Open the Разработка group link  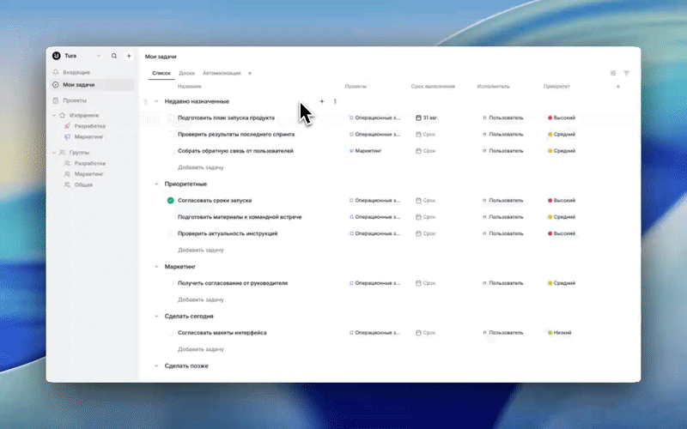pyautogui.click(x=90, y=163)
